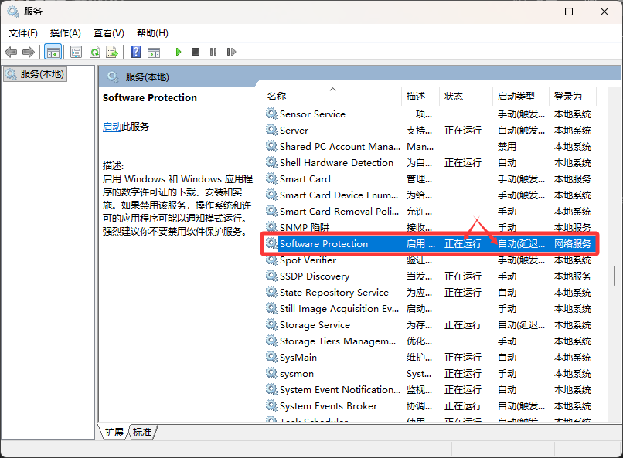Switch to the 标准 tab
The width and height of the screenshot is (623, 458).
click(142, 433)
